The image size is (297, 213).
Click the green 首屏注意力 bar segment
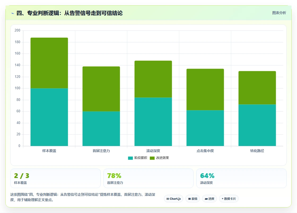point(101,89)
